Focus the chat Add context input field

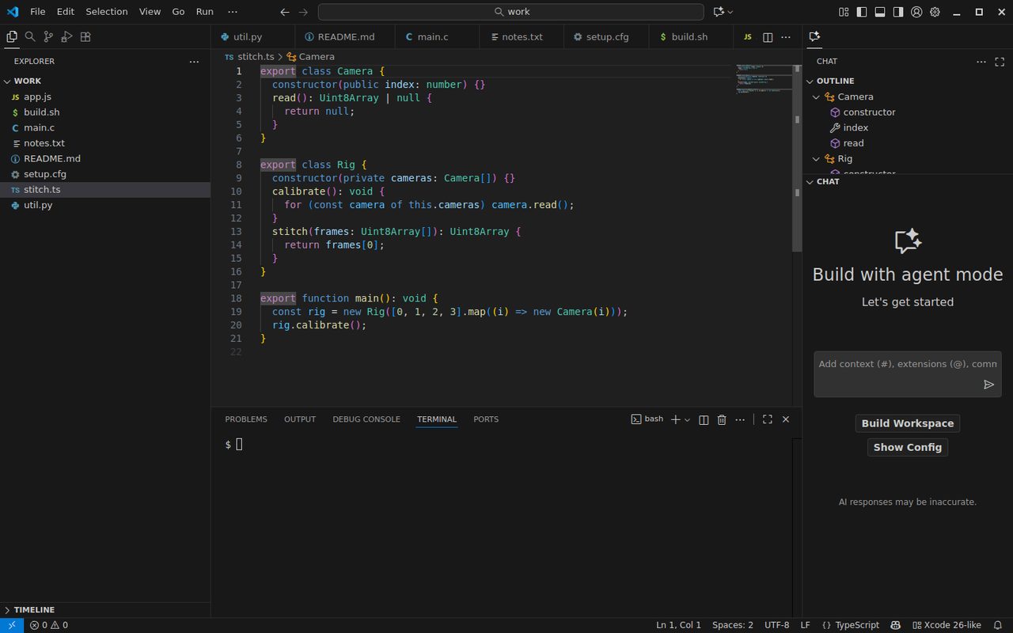click(908, 365)
